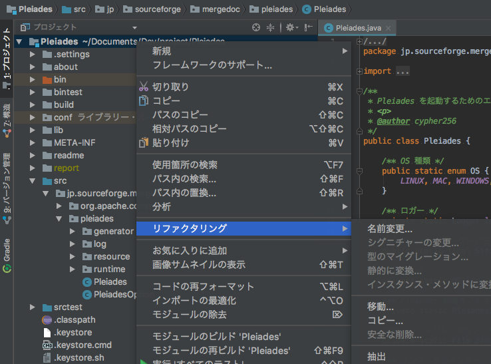Expand the folded import block
Image resolution: width=491 pixels, height=364 pixels.
359,71
